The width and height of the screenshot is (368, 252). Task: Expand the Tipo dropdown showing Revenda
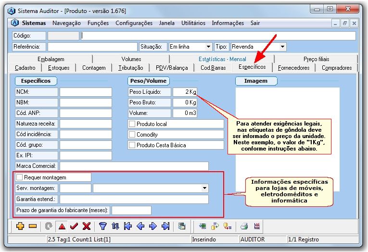(282, 47)
